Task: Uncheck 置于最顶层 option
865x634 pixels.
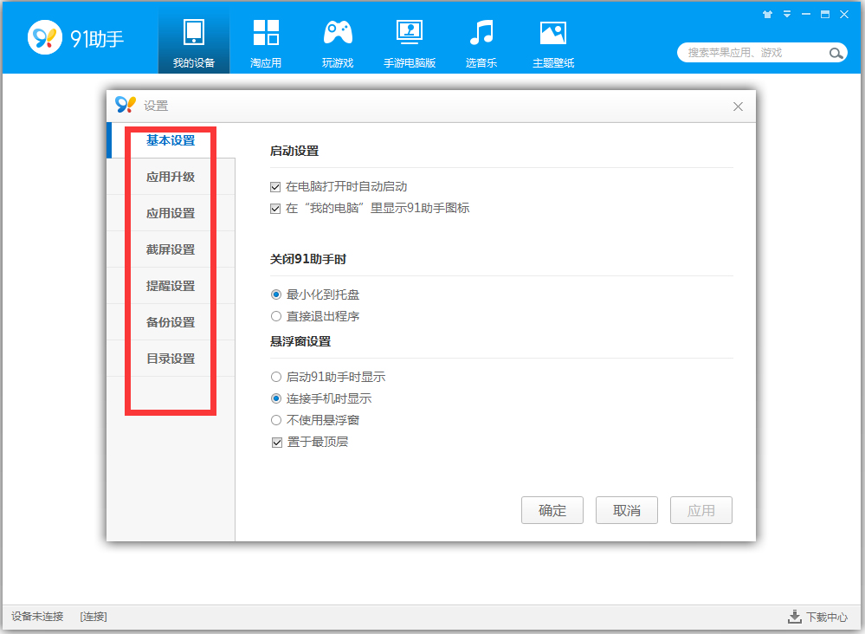Action: click(274, 441)
